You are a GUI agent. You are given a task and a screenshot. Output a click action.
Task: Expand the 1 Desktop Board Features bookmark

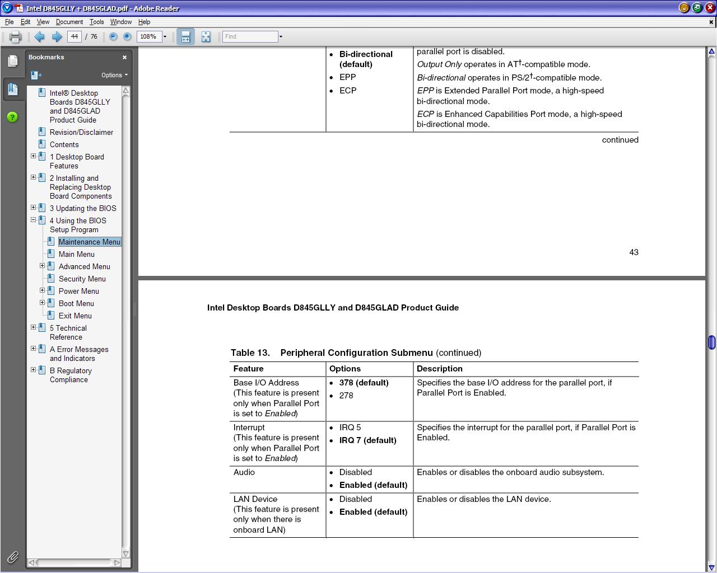(33, 156)
